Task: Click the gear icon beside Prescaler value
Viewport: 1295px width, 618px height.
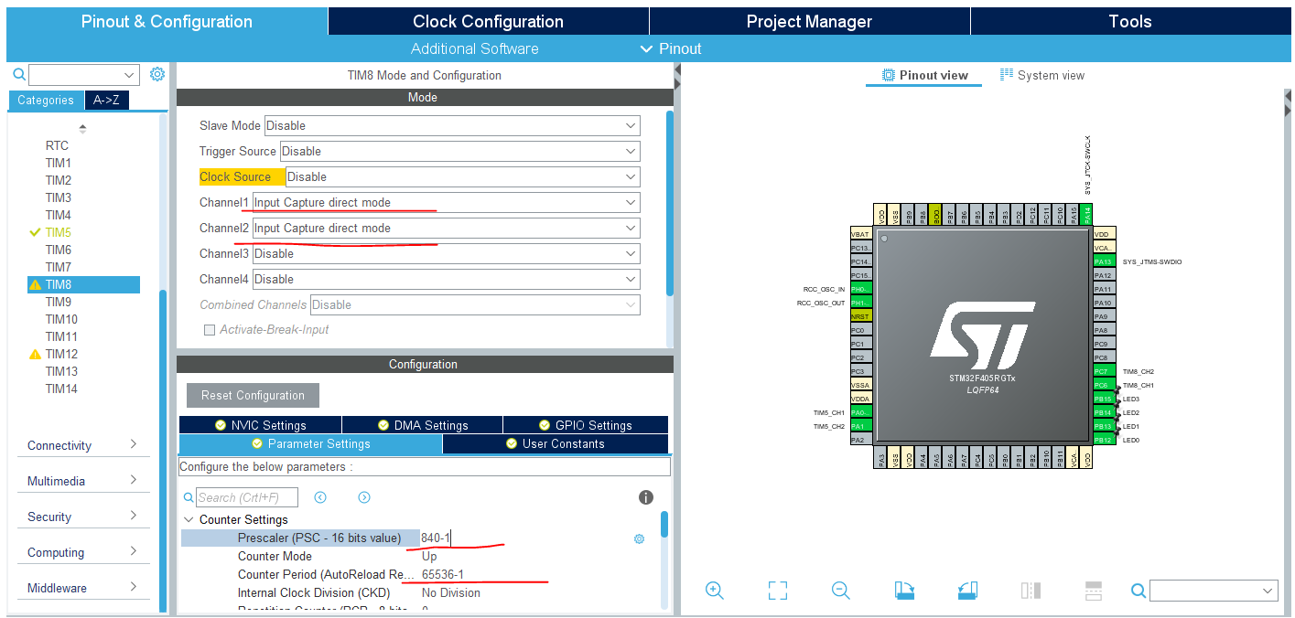Action: click(639, 538)
